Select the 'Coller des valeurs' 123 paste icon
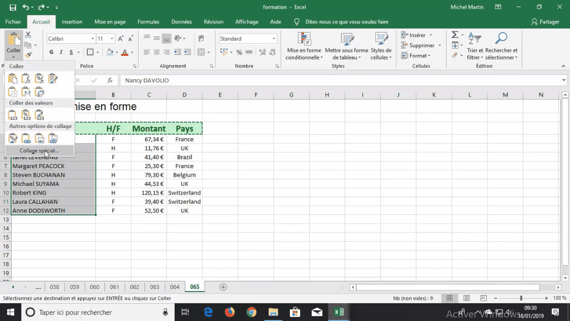570x321 pixels. point(13,115)
